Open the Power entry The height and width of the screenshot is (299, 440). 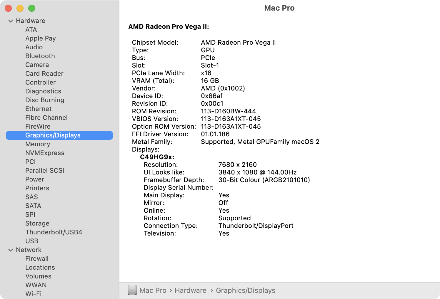(35, 179)
